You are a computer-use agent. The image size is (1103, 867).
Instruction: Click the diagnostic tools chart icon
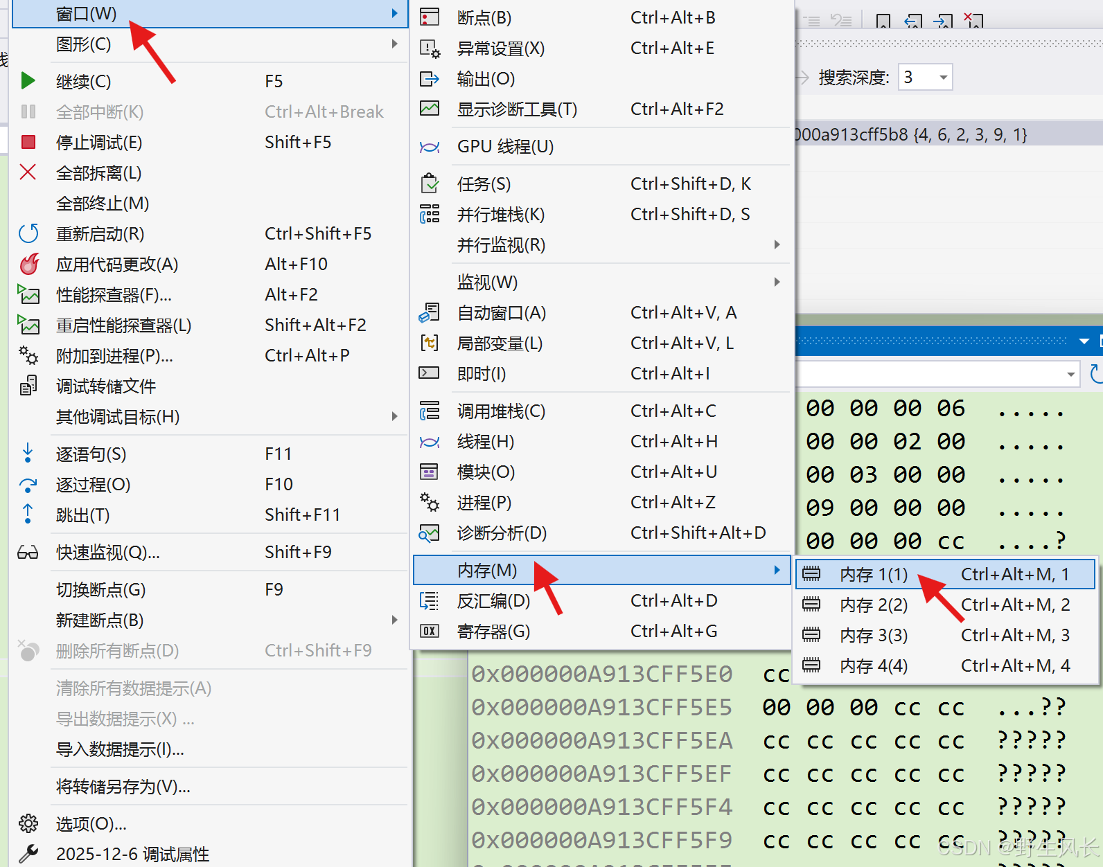pos(430,109)
